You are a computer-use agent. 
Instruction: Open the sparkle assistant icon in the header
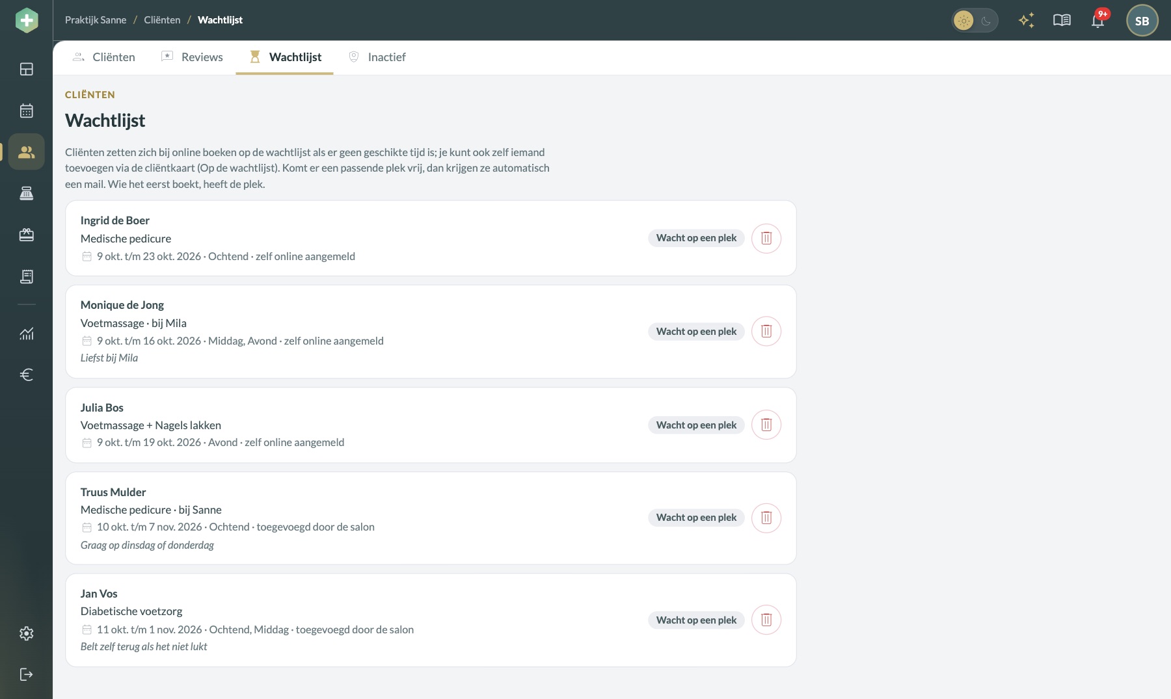pos(1027,20)
